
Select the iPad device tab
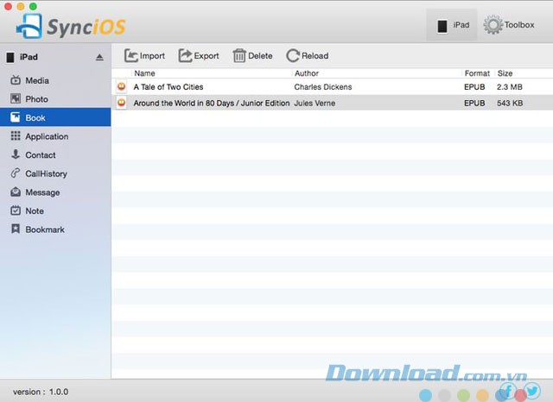[x=452, y=26]
